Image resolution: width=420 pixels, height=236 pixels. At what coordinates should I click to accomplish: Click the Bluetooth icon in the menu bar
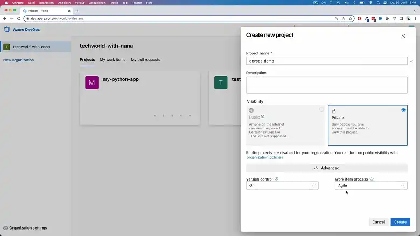coord(354,3)
